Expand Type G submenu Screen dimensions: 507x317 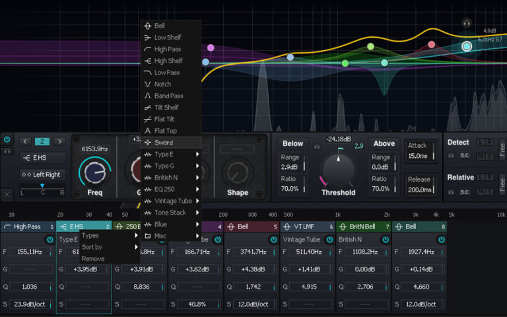(x=171, y=166)
